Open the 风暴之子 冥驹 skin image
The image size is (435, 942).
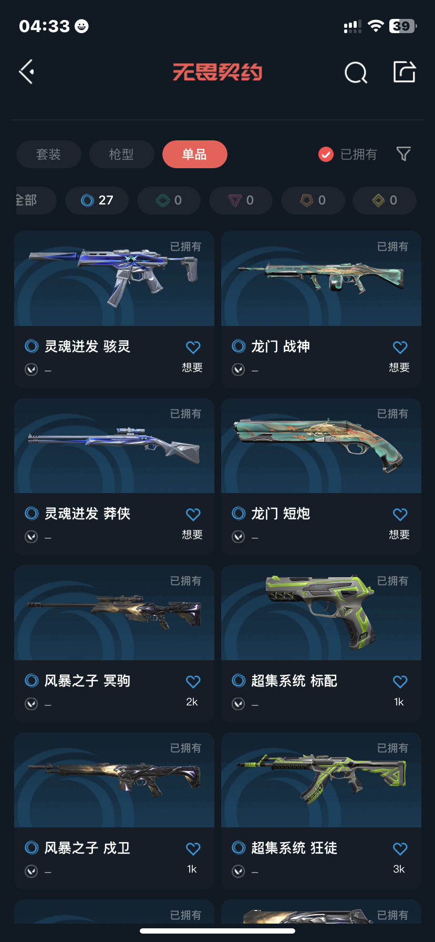[114, 613]
